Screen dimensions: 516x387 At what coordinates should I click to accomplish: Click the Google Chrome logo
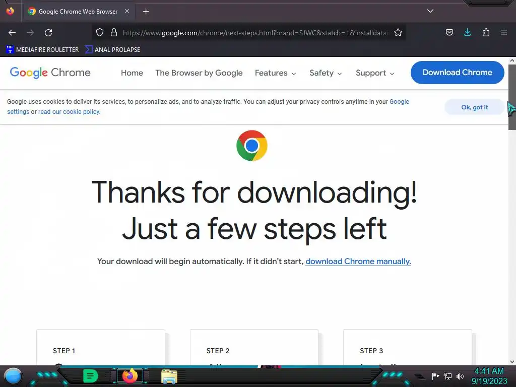pyautogui.click(x=50, y=73)
